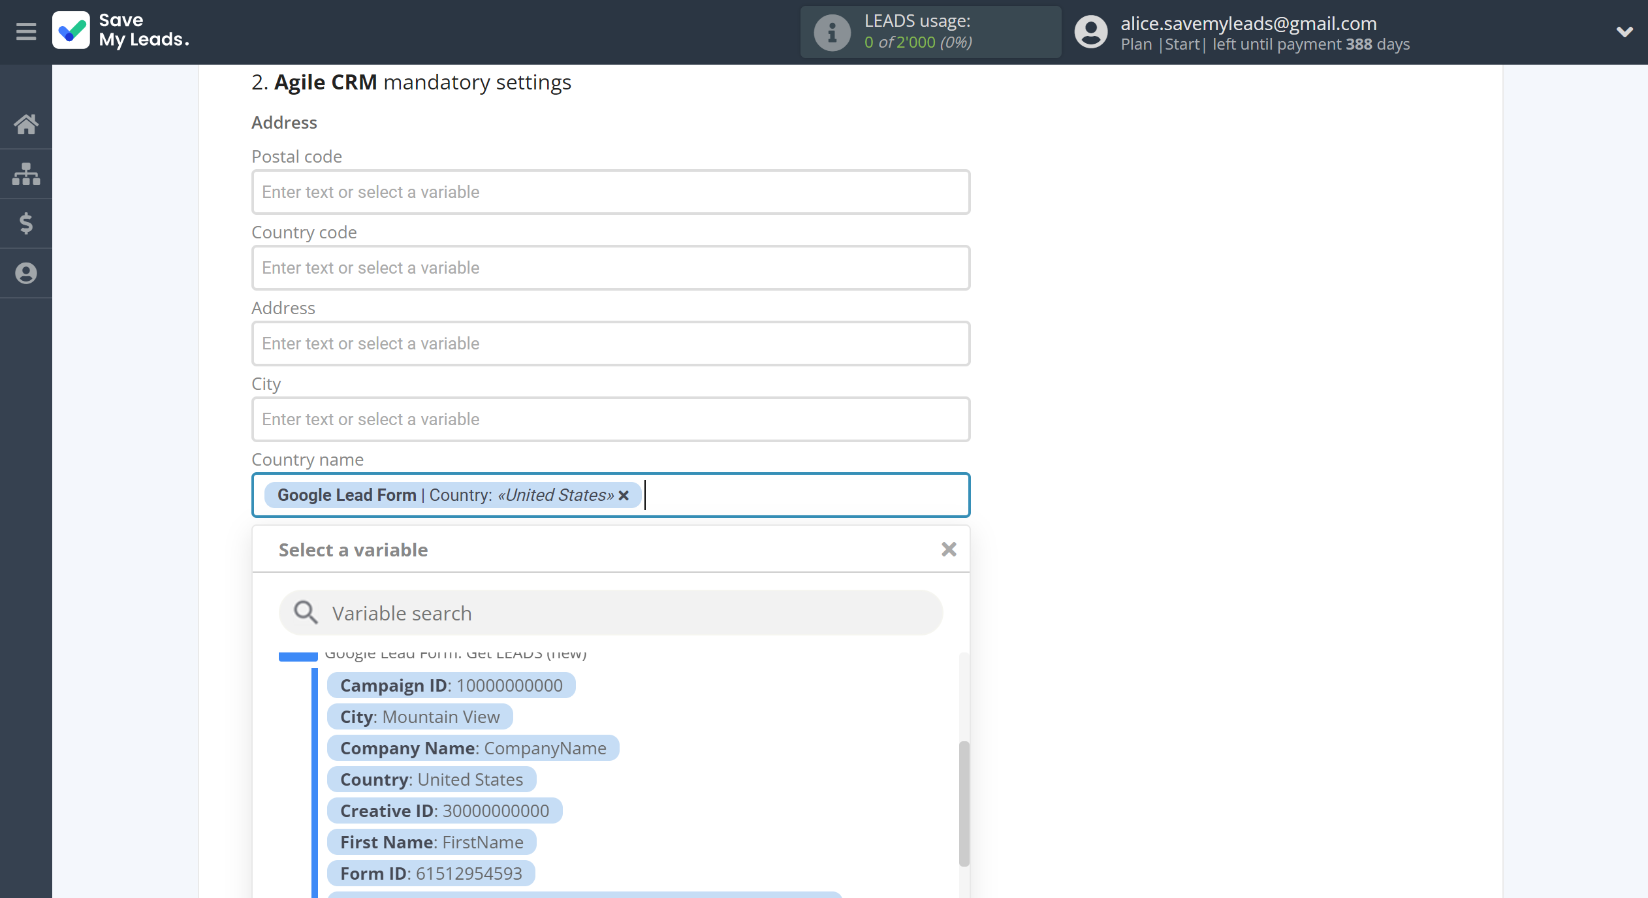This screenshot has height=898, width=1648.
Task: Close the Select a variable panel
Action: point(949,549)
